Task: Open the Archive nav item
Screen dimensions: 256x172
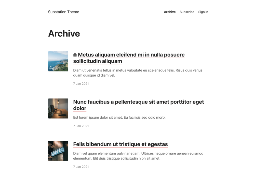Action: coord(170,12)
